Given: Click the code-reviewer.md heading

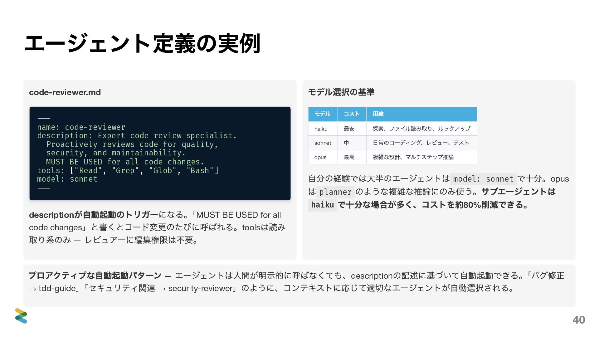Looking at the screenshot, I should click(65, 92).
